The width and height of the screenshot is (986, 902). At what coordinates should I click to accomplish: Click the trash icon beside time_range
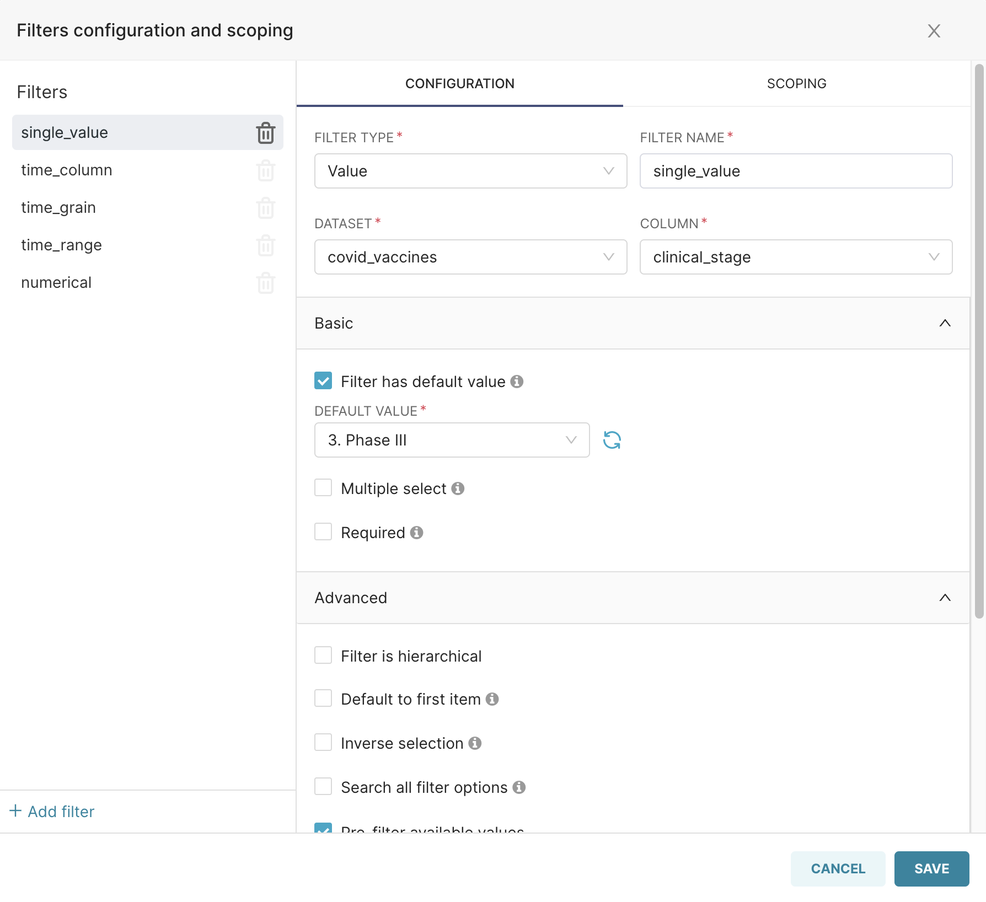[266, 245]
